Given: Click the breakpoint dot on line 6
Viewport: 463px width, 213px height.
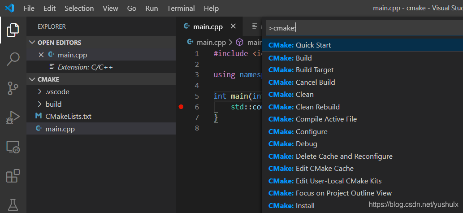Looking at the screenshot, I should tap(181, 107).
